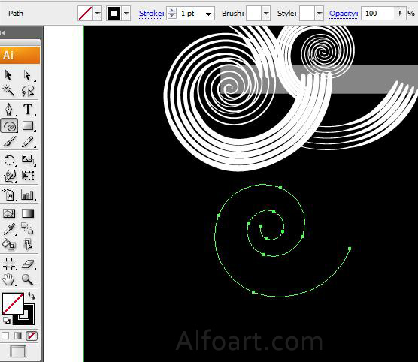Increase stroke weight with the stepper

tap(172, 11)
